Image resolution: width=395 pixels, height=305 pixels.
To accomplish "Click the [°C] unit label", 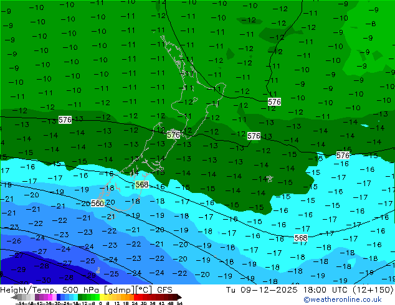I will pos(144,290).
